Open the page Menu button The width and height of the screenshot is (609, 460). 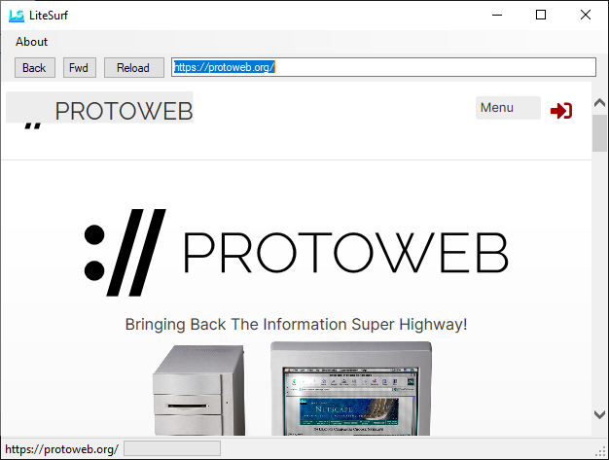tap(508, 108)
